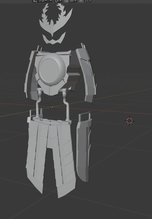Open the proportional falloff dropdown
The image size is (152, 219).
click(x=88, y=1)
